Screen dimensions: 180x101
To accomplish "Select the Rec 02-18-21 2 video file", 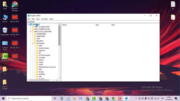I will [x=15, y=45].
